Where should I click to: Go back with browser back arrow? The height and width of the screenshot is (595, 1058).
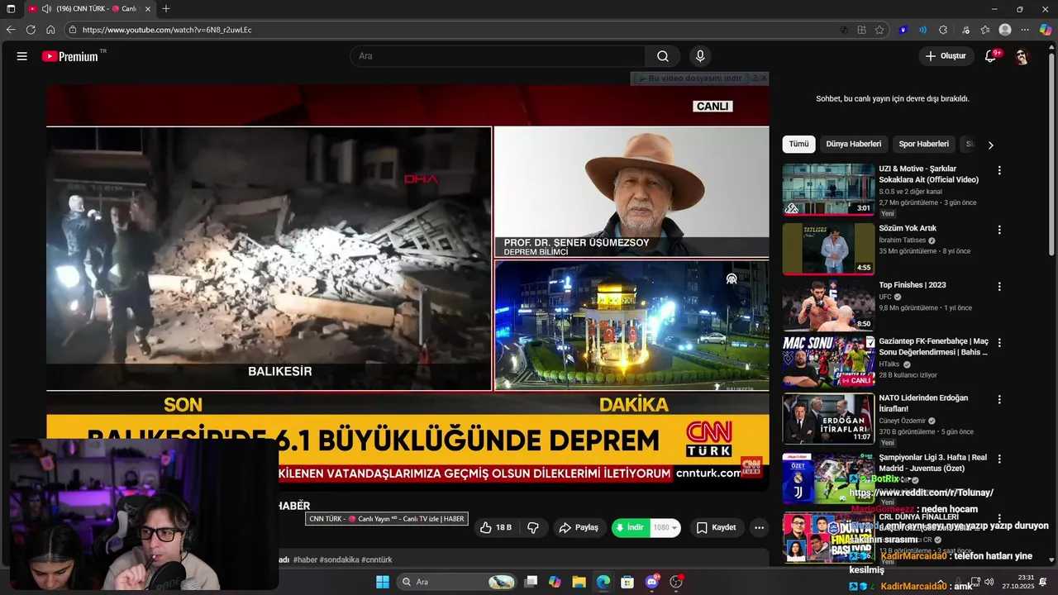[11, 30]
